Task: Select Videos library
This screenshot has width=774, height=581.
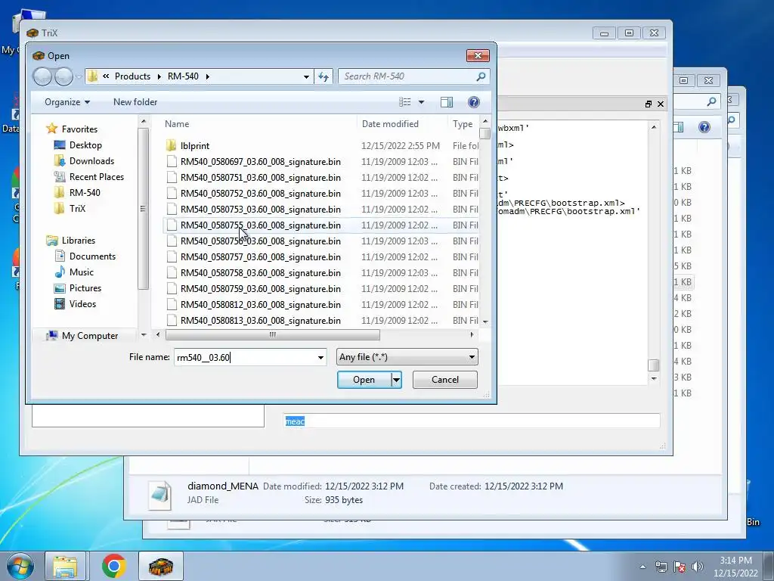Action: point(82,304)
